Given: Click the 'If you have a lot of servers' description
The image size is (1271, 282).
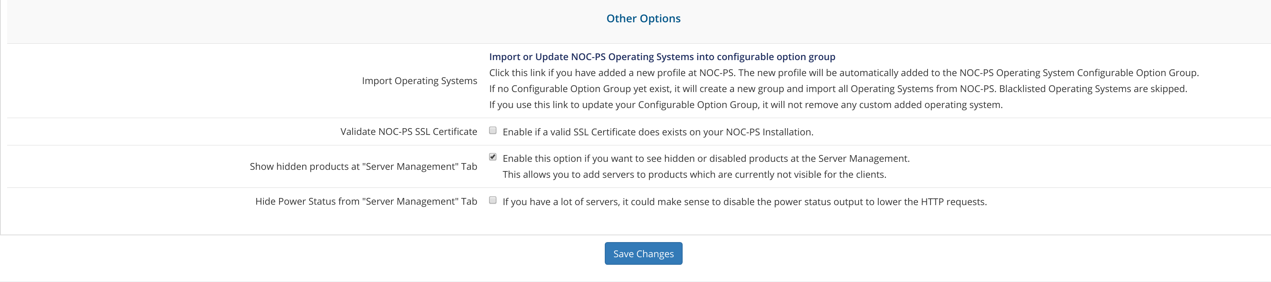Looking at the screenshot, I should [745, 202].
